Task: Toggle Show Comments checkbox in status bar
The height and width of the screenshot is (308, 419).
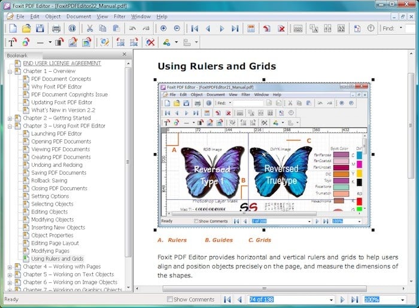Action: click(x=169, y=299)
